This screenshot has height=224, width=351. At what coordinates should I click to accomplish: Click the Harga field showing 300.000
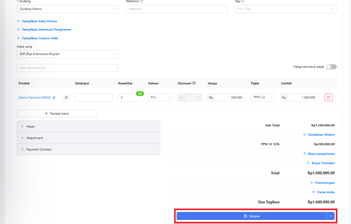pos(226,97)
